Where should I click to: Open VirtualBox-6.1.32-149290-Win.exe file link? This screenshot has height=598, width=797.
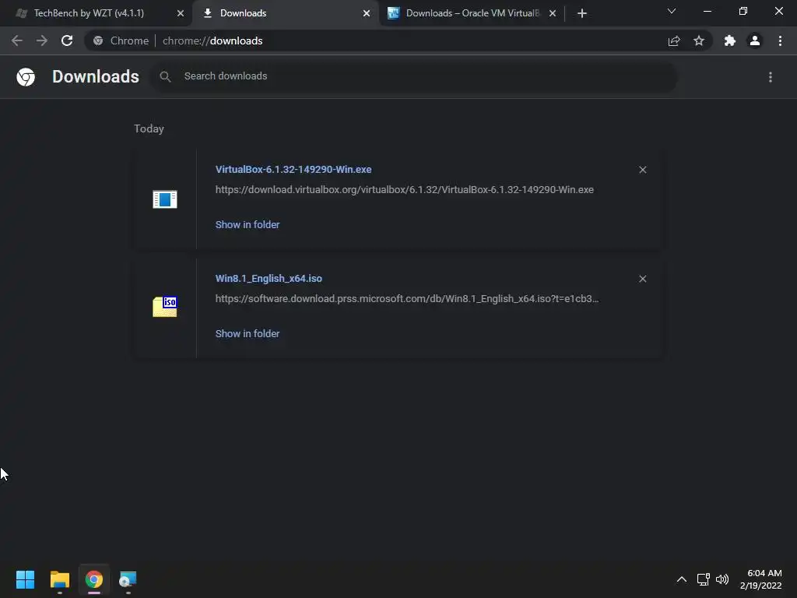pyautogui.click(x=293, y=169)
